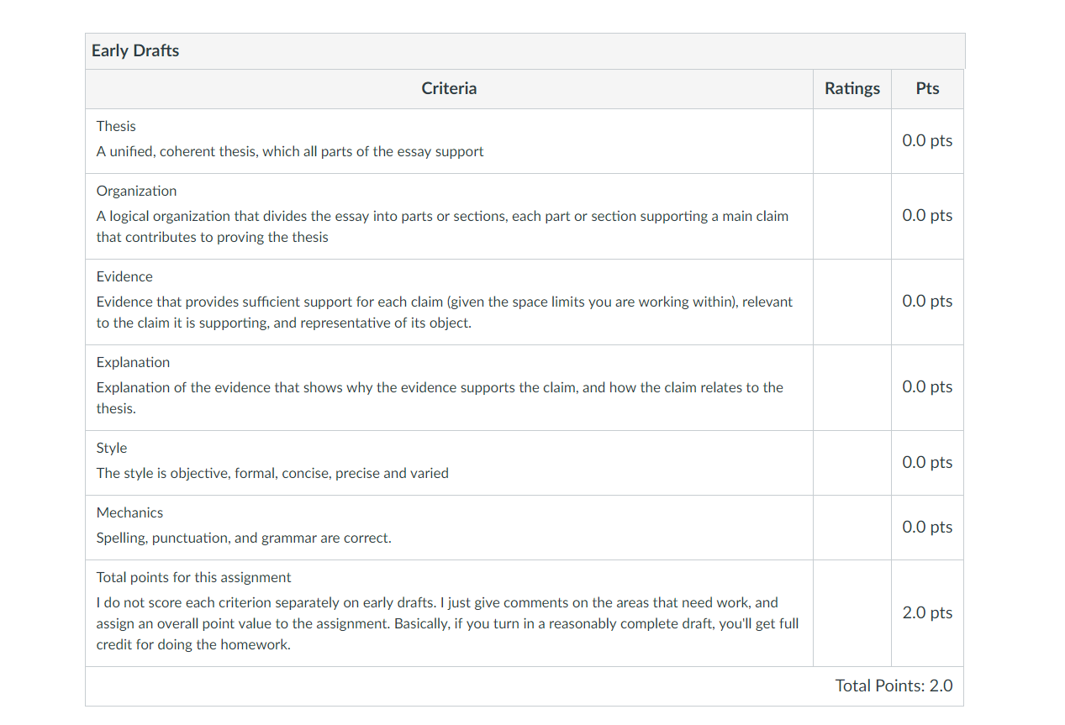Click the Thesis criterion title
The image size is (1065, 725).
tap(116, 126)
